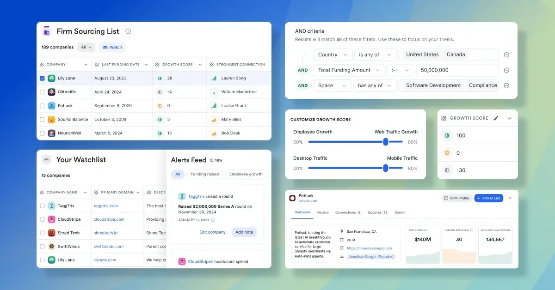This screenshot has height=290, width=555.
Task: Open the All filter dropdown
Action: (86, 47)
